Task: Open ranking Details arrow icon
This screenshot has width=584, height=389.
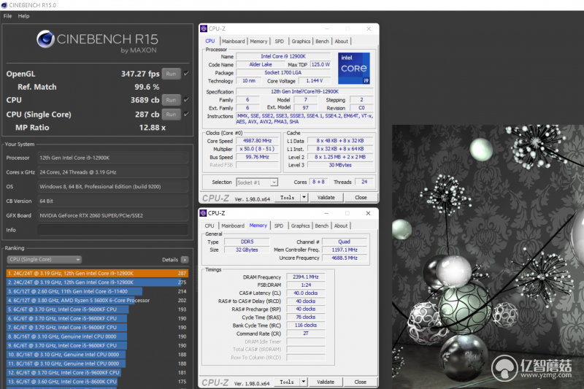Action: 185,260
